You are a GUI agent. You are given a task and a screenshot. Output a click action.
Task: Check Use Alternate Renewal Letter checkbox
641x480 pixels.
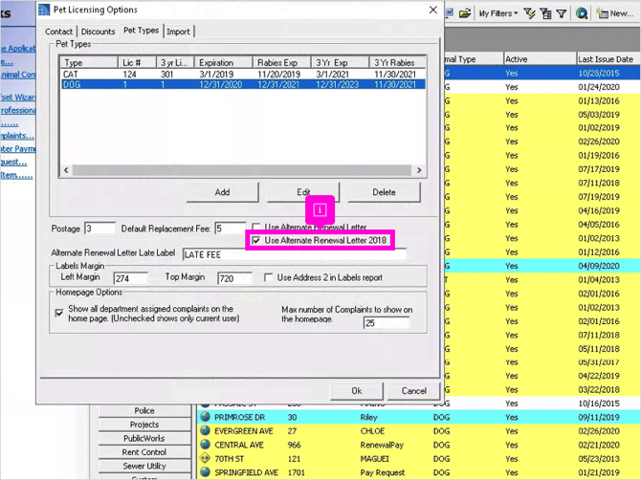(x=256, y=227)
